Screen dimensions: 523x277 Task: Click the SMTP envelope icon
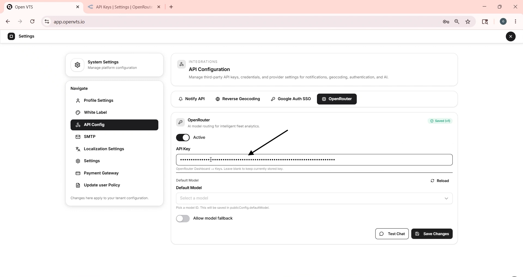click(x=78, y=137)
